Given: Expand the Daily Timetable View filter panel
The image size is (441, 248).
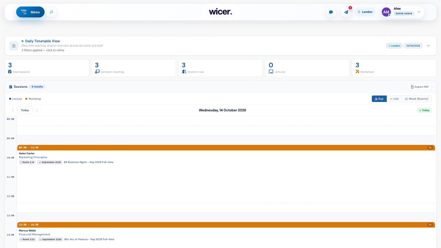Looking at the screenshot, I should 428,46.
